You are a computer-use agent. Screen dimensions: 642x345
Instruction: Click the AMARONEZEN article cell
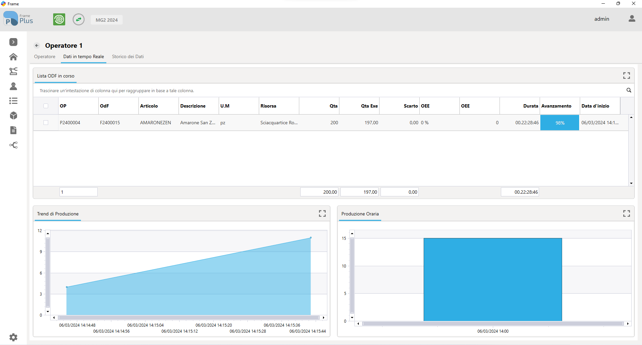click(x=158, y=123)
